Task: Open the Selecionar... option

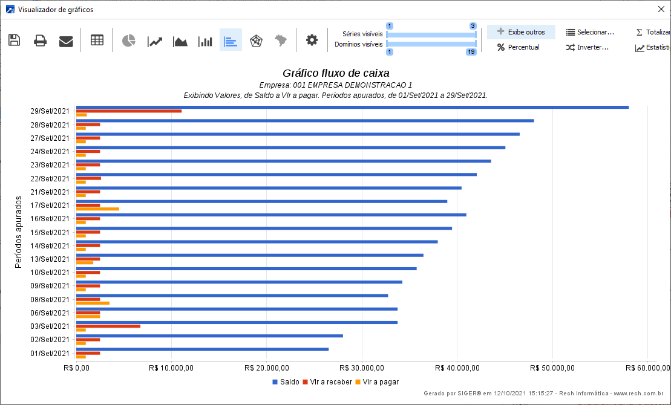Action: (591, 32)
